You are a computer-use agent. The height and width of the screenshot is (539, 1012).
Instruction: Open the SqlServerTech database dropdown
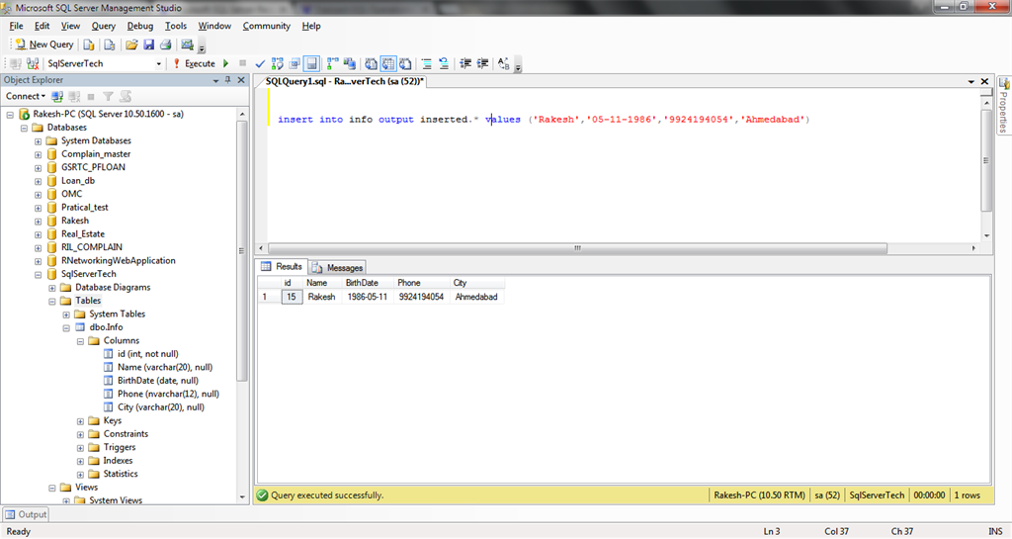coord(158,63)
